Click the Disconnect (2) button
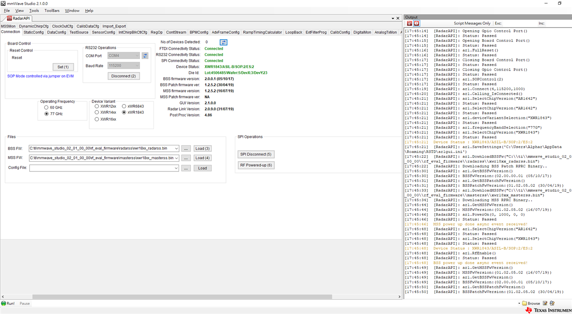 pyautogui.click(x=124, y=76)
